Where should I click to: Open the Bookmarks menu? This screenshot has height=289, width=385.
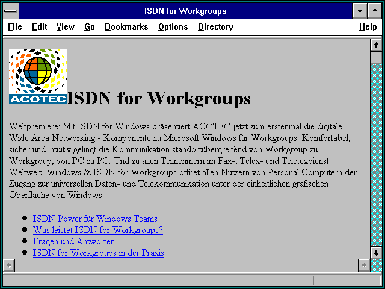126,26
